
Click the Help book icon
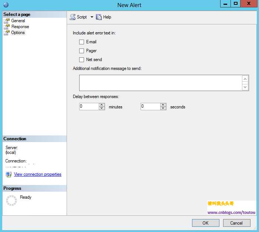(99, 17)
